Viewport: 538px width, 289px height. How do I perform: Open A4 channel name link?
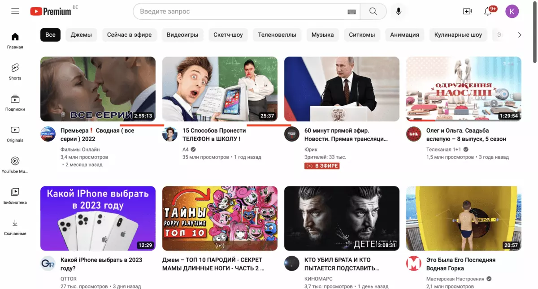coord(186,149)
